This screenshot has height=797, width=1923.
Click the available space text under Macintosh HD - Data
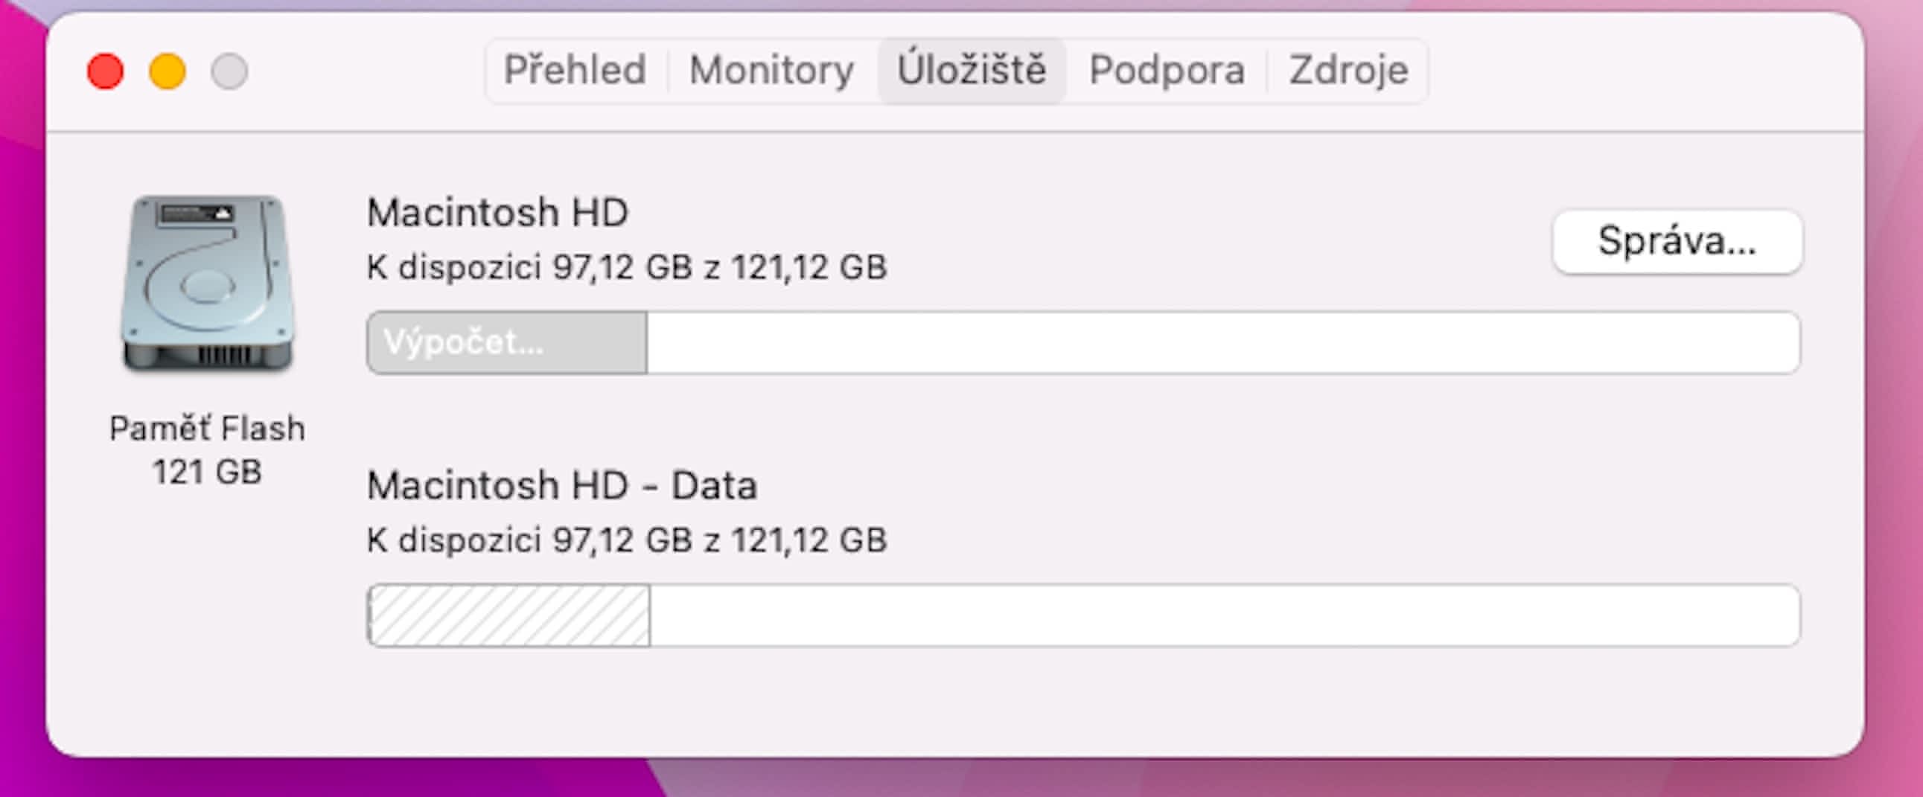[626, 540]
